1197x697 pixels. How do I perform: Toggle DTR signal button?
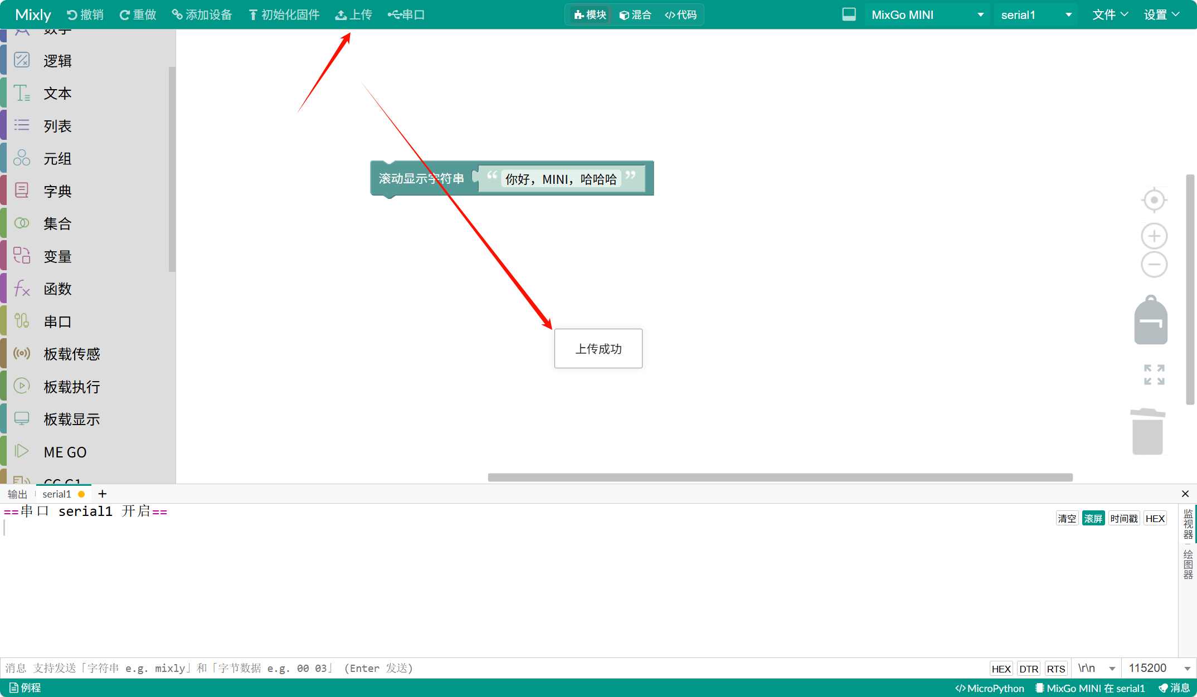pos(1028,669)
